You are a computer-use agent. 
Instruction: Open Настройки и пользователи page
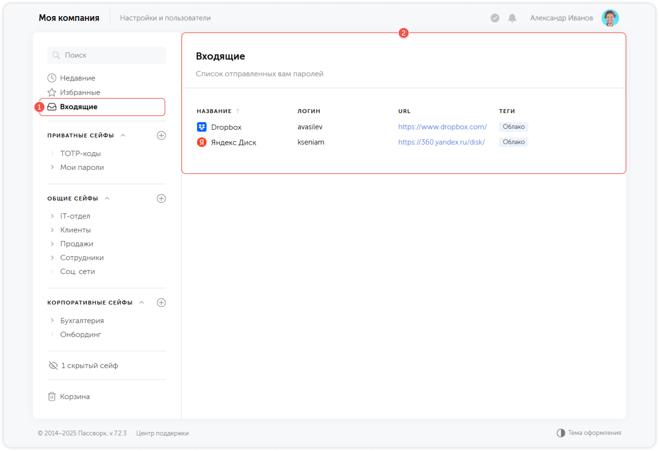[x=165, y=18]
